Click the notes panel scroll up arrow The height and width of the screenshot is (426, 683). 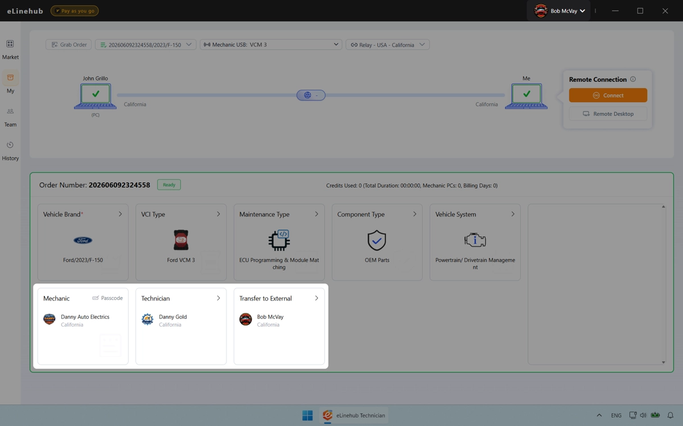coord(663,207)
